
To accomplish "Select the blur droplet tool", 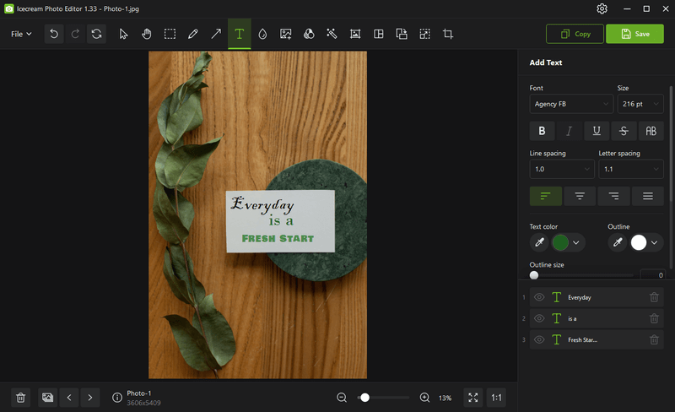I will [x=262, y=34].
